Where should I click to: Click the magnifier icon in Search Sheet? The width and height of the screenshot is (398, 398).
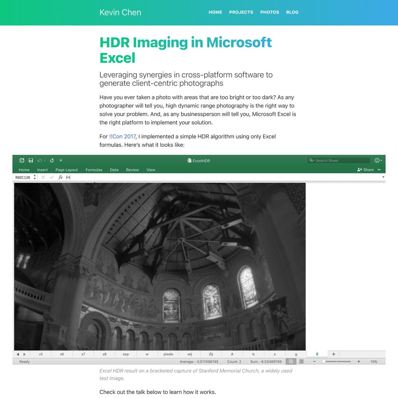pos(311,160)
